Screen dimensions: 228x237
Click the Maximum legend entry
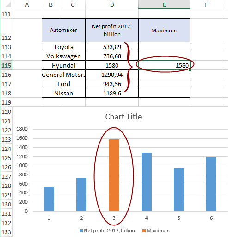coord(156,231)
